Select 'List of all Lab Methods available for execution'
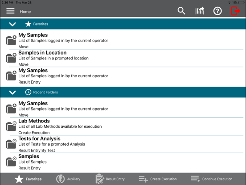The image size is (246, 185). point(60,126)
